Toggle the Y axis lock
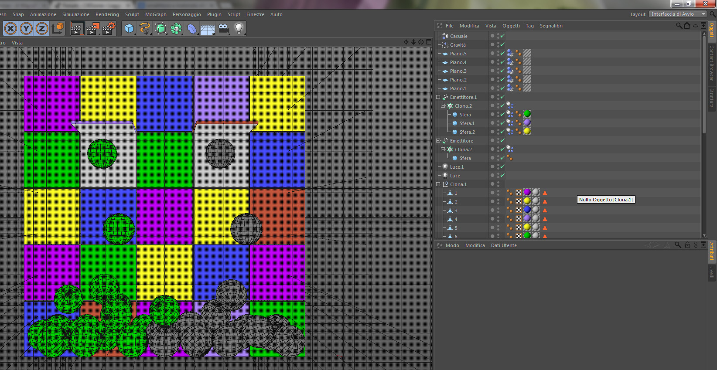Screen dimensions: 717x370 (x=26, y=29)
